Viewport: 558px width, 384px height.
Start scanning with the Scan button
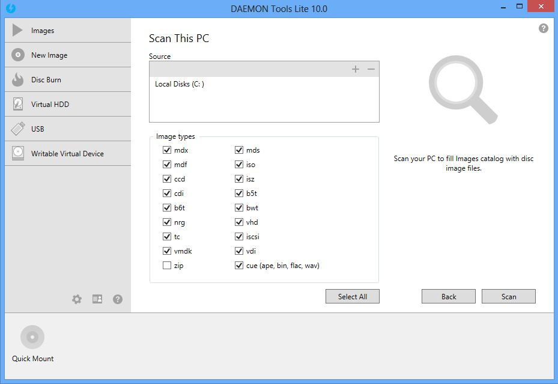tap(508, 297)
